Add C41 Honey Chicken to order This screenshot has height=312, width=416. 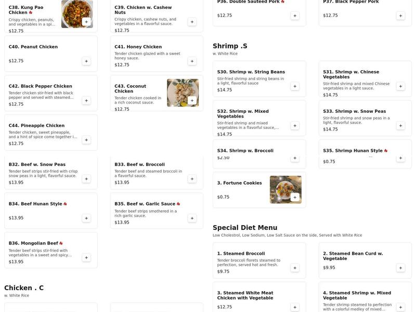[x=192, y=61]
